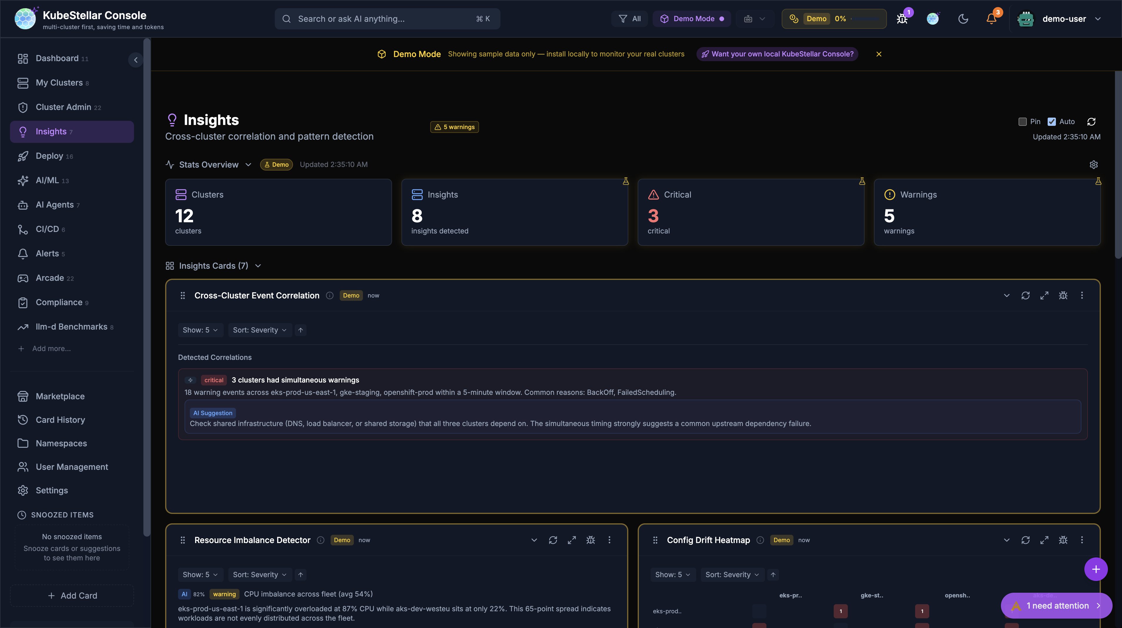Select the AI Agents sidebar item

click(x=53, y=204)
